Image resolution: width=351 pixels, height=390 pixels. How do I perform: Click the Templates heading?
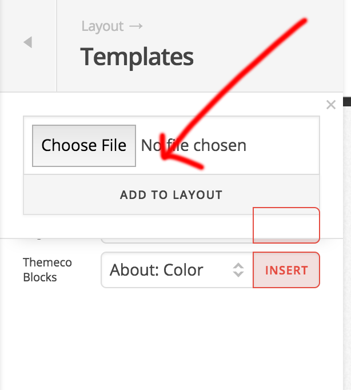137,57
